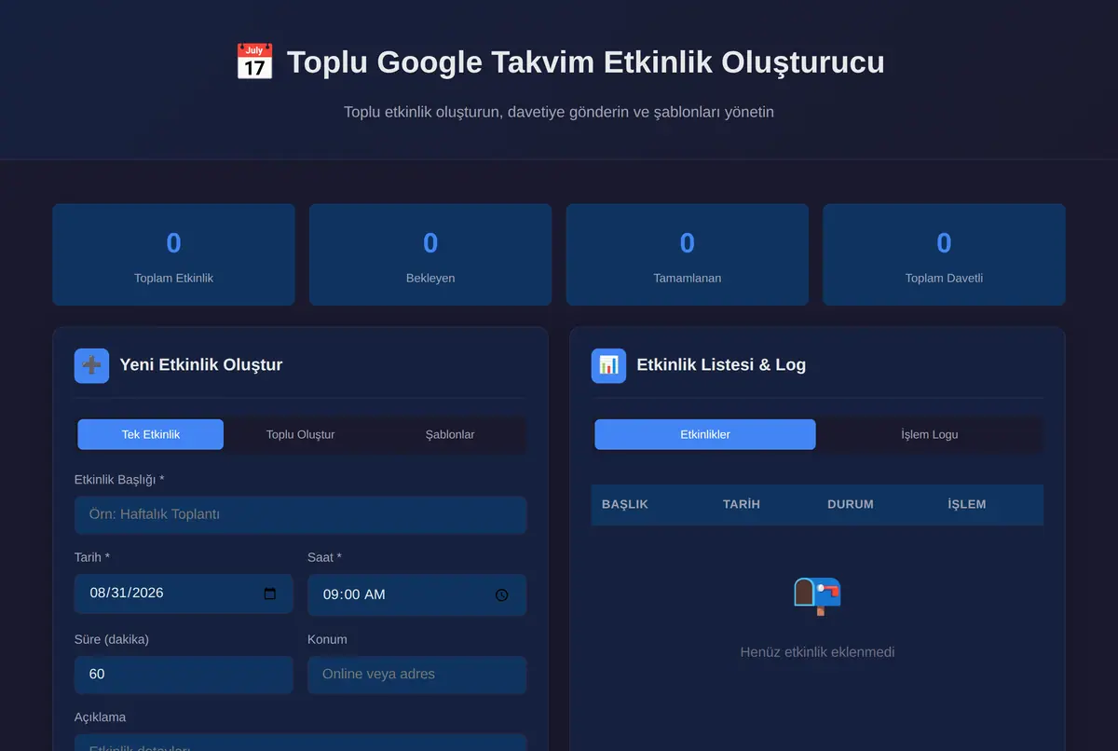Click the calendar emoji icon in header
The height and width of the screenshot is (751, 1118).
[253, 62]
